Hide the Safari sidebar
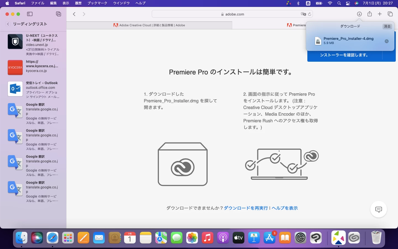 [30, 14]
